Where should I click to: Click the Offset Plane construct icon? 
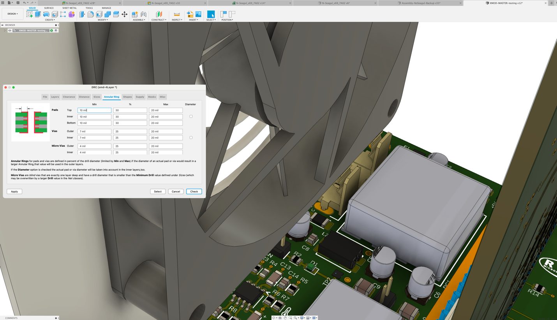pos(159,14)
